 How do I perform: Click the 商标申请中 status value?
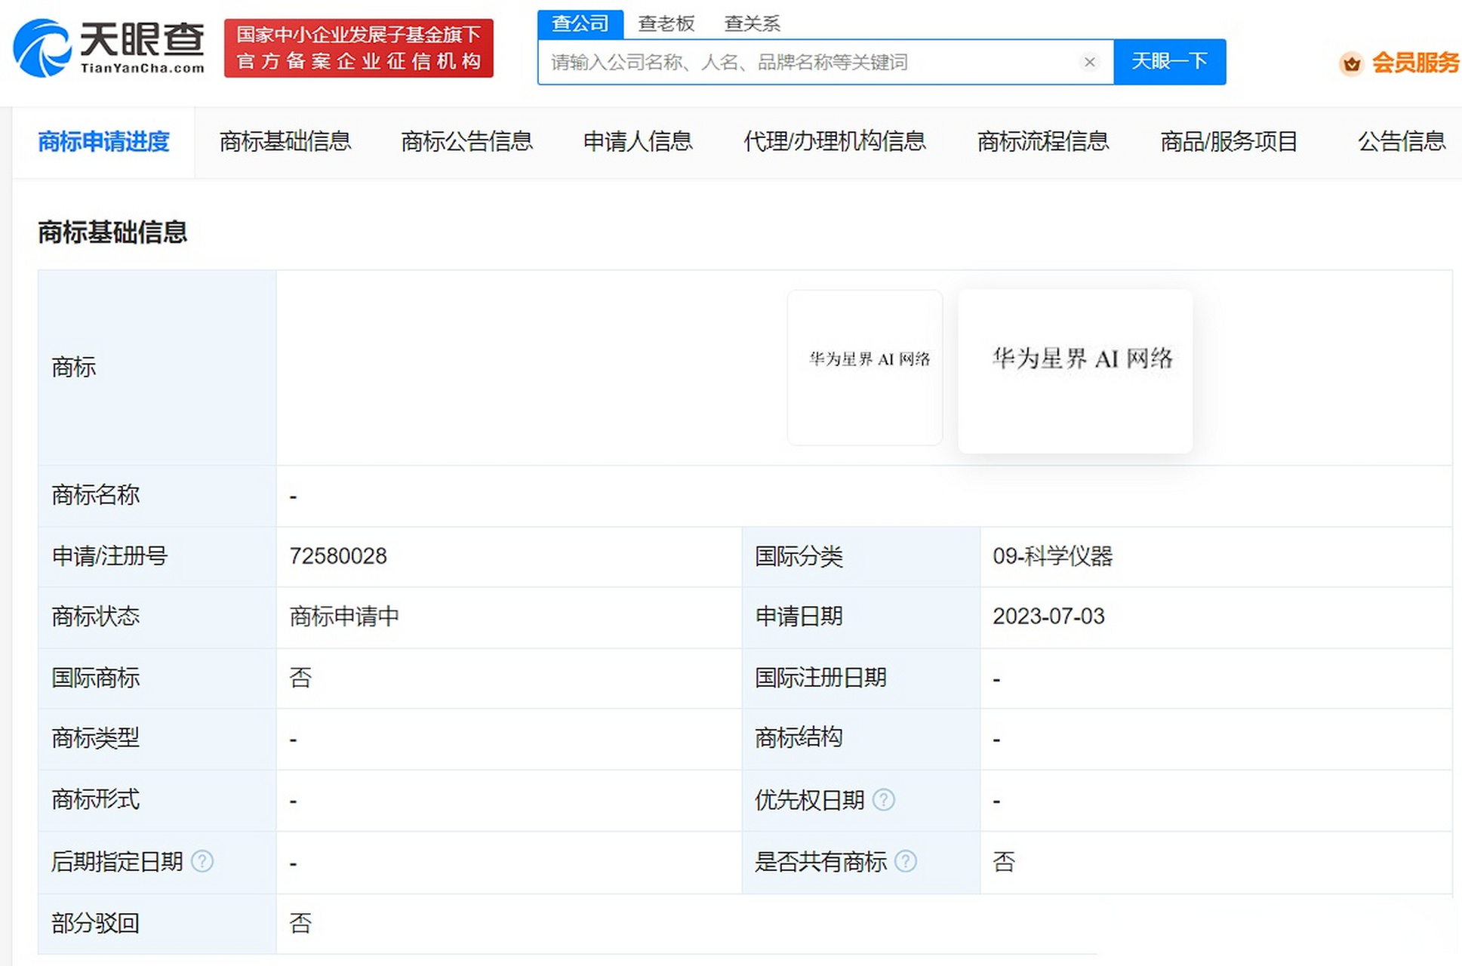[344, 617]
